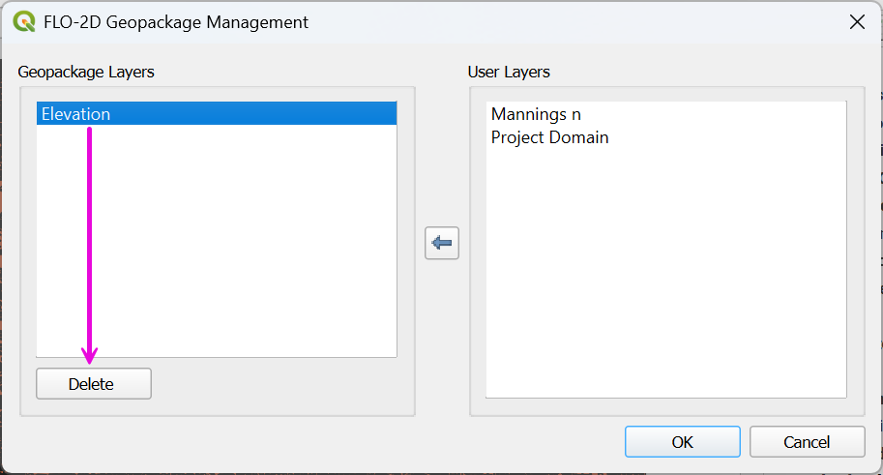Close the Geopackage Management dialog window
The image size is (883, 475).
[857, 21]
